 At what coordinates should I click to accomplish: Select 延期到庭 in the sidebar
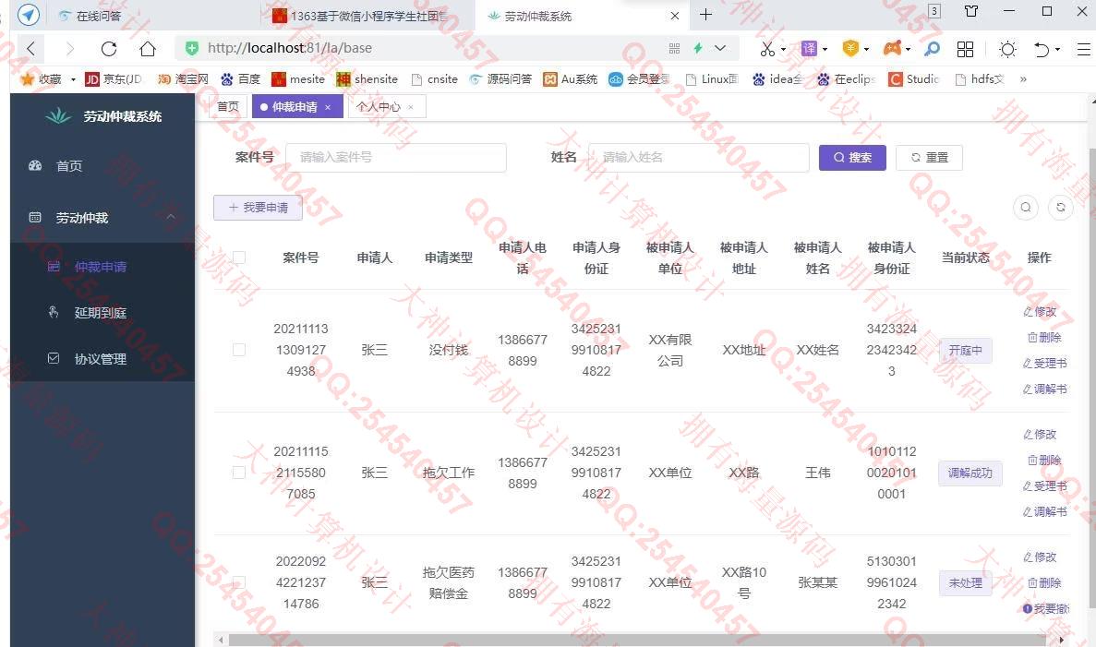click(102, 312)
